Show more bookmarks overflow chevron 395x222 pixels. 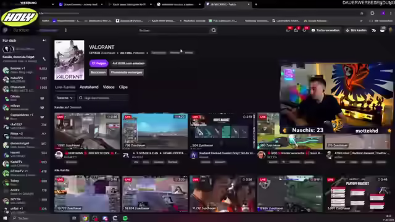click(x=361, y=21)
